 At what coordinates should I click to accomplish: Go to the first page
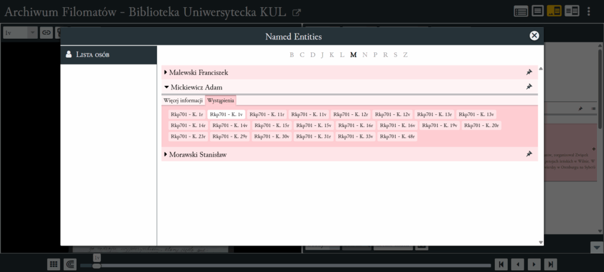(x=500, y=264)
